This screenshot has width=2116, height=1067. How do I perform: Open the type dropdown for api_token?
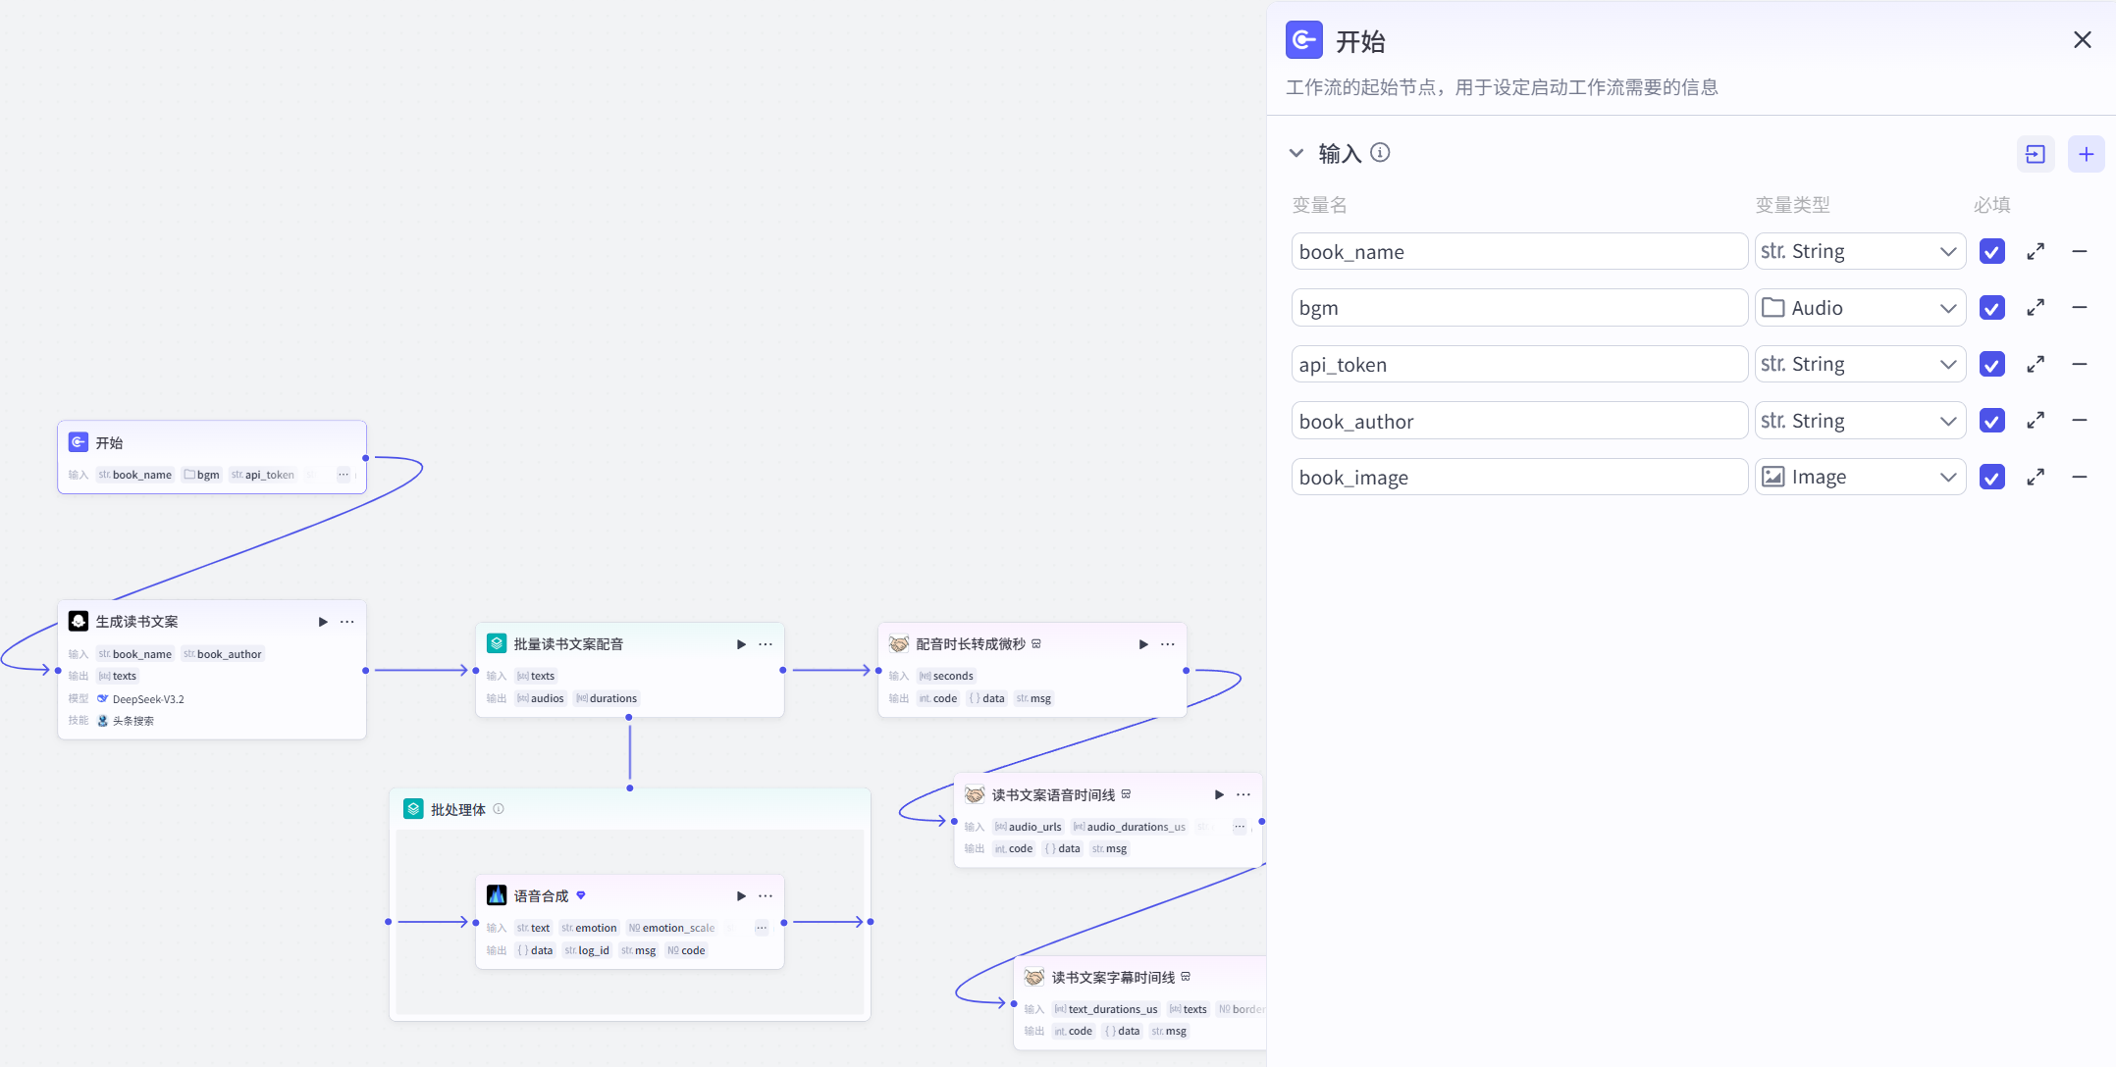pyautogui.click(x=1860, y=364)
